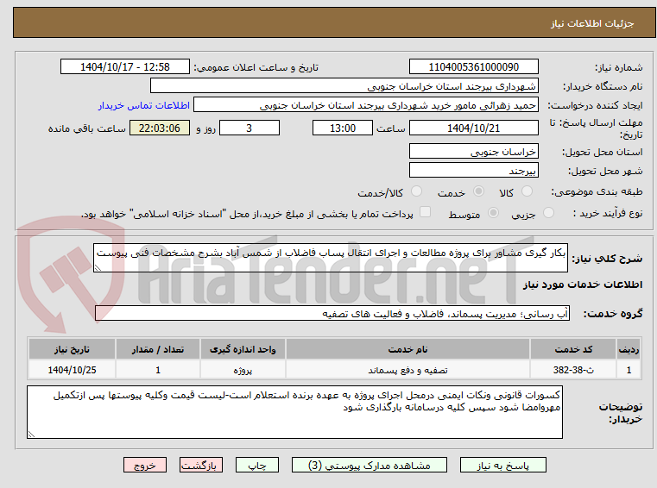Click the ردیف column header

[x=629, y=349]
